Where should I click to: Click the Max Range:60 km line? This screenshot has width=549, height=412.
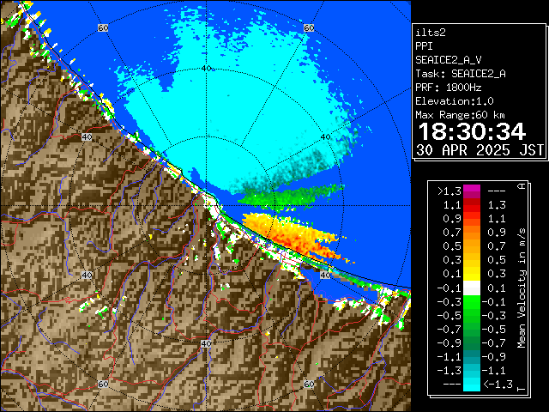click(x=460, y=115)
